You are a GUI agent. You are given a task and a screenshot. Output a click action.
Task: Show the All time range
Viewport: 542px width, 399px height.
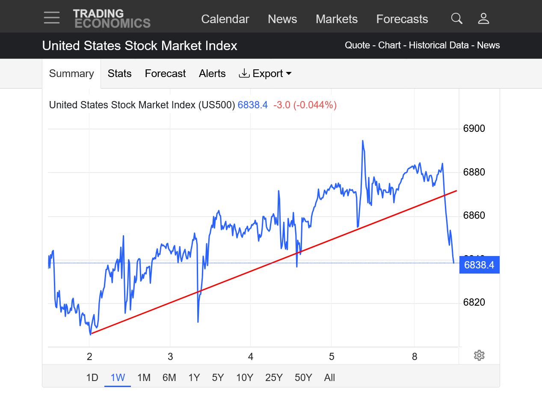click(329, 378)
